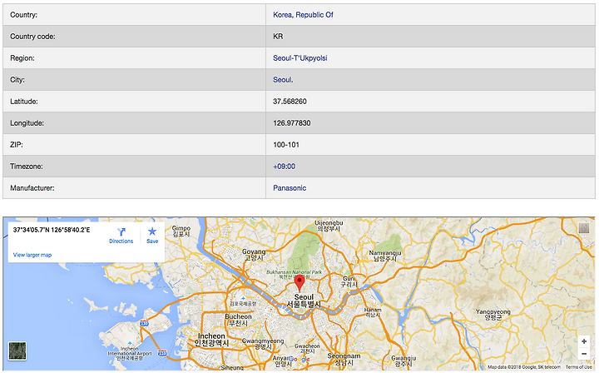Click the Gimpo airport plane icon
Image resolution: width=599 pixels, height=373 pixels.
point(243,298)
